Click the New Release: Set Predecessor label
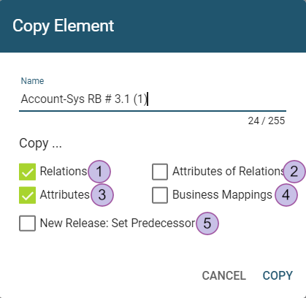Image resolution: width=306 pixels, height=298 pixels. click(118, 223)
